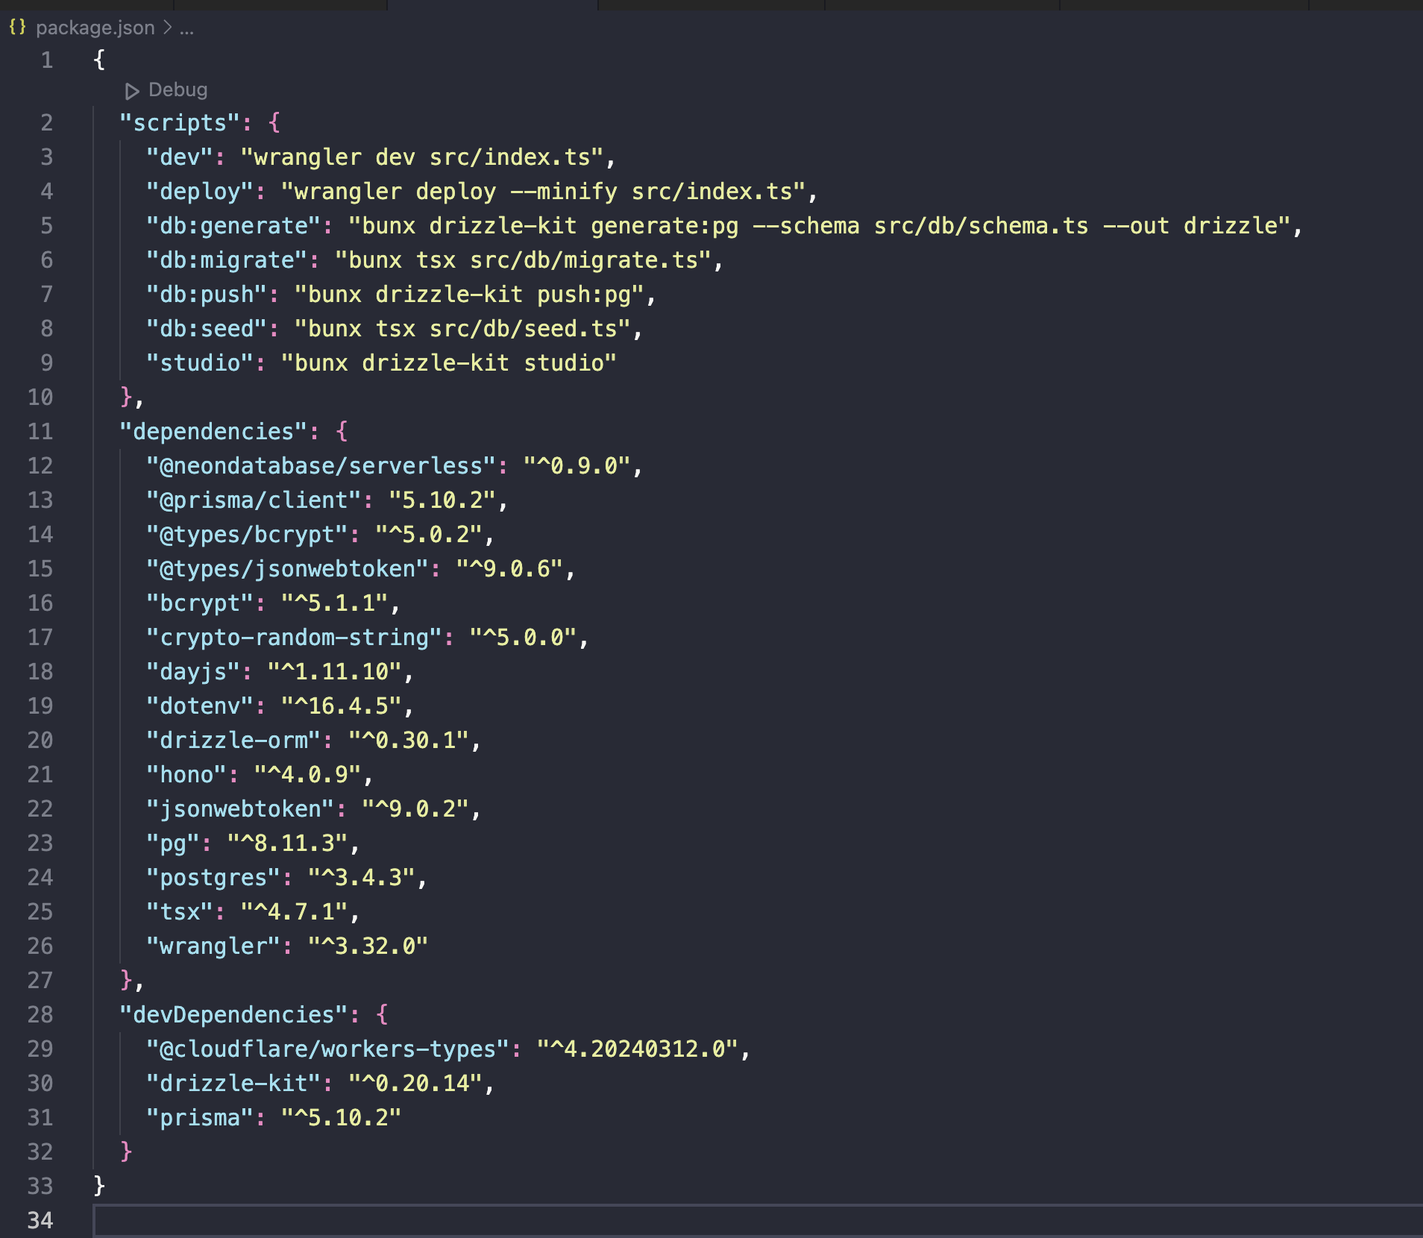Screen dimensions: 1423x1238
Task: Click the "db:generate" script key
Action: click(x=233, y=226)
